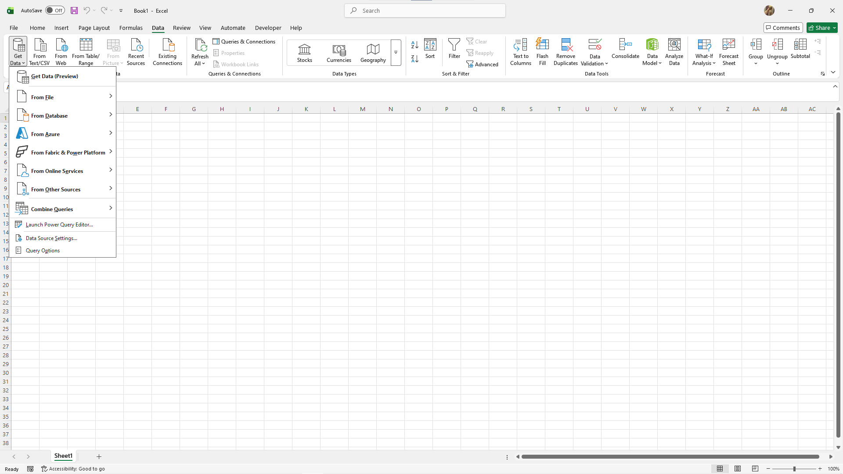This screenshot has width=843, height=474.
Task: Open Text to Columns
Action: point(520,51)
